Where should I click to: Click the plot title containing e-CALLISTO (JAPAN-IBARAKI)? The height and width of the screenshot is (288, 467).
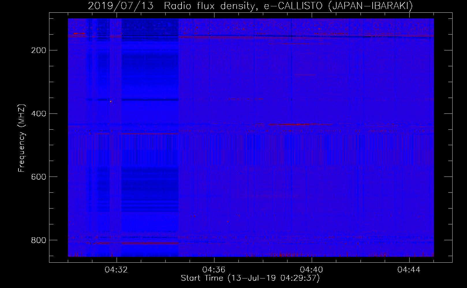pyautogui.click(x=250, y=6)
